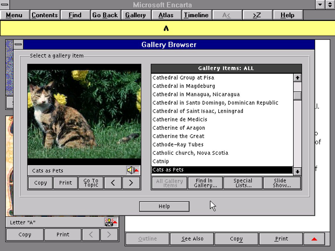This screenshot has width=335, height=251.
Task: Click the gallery list scroll down arrow
Action: (298, 172)
